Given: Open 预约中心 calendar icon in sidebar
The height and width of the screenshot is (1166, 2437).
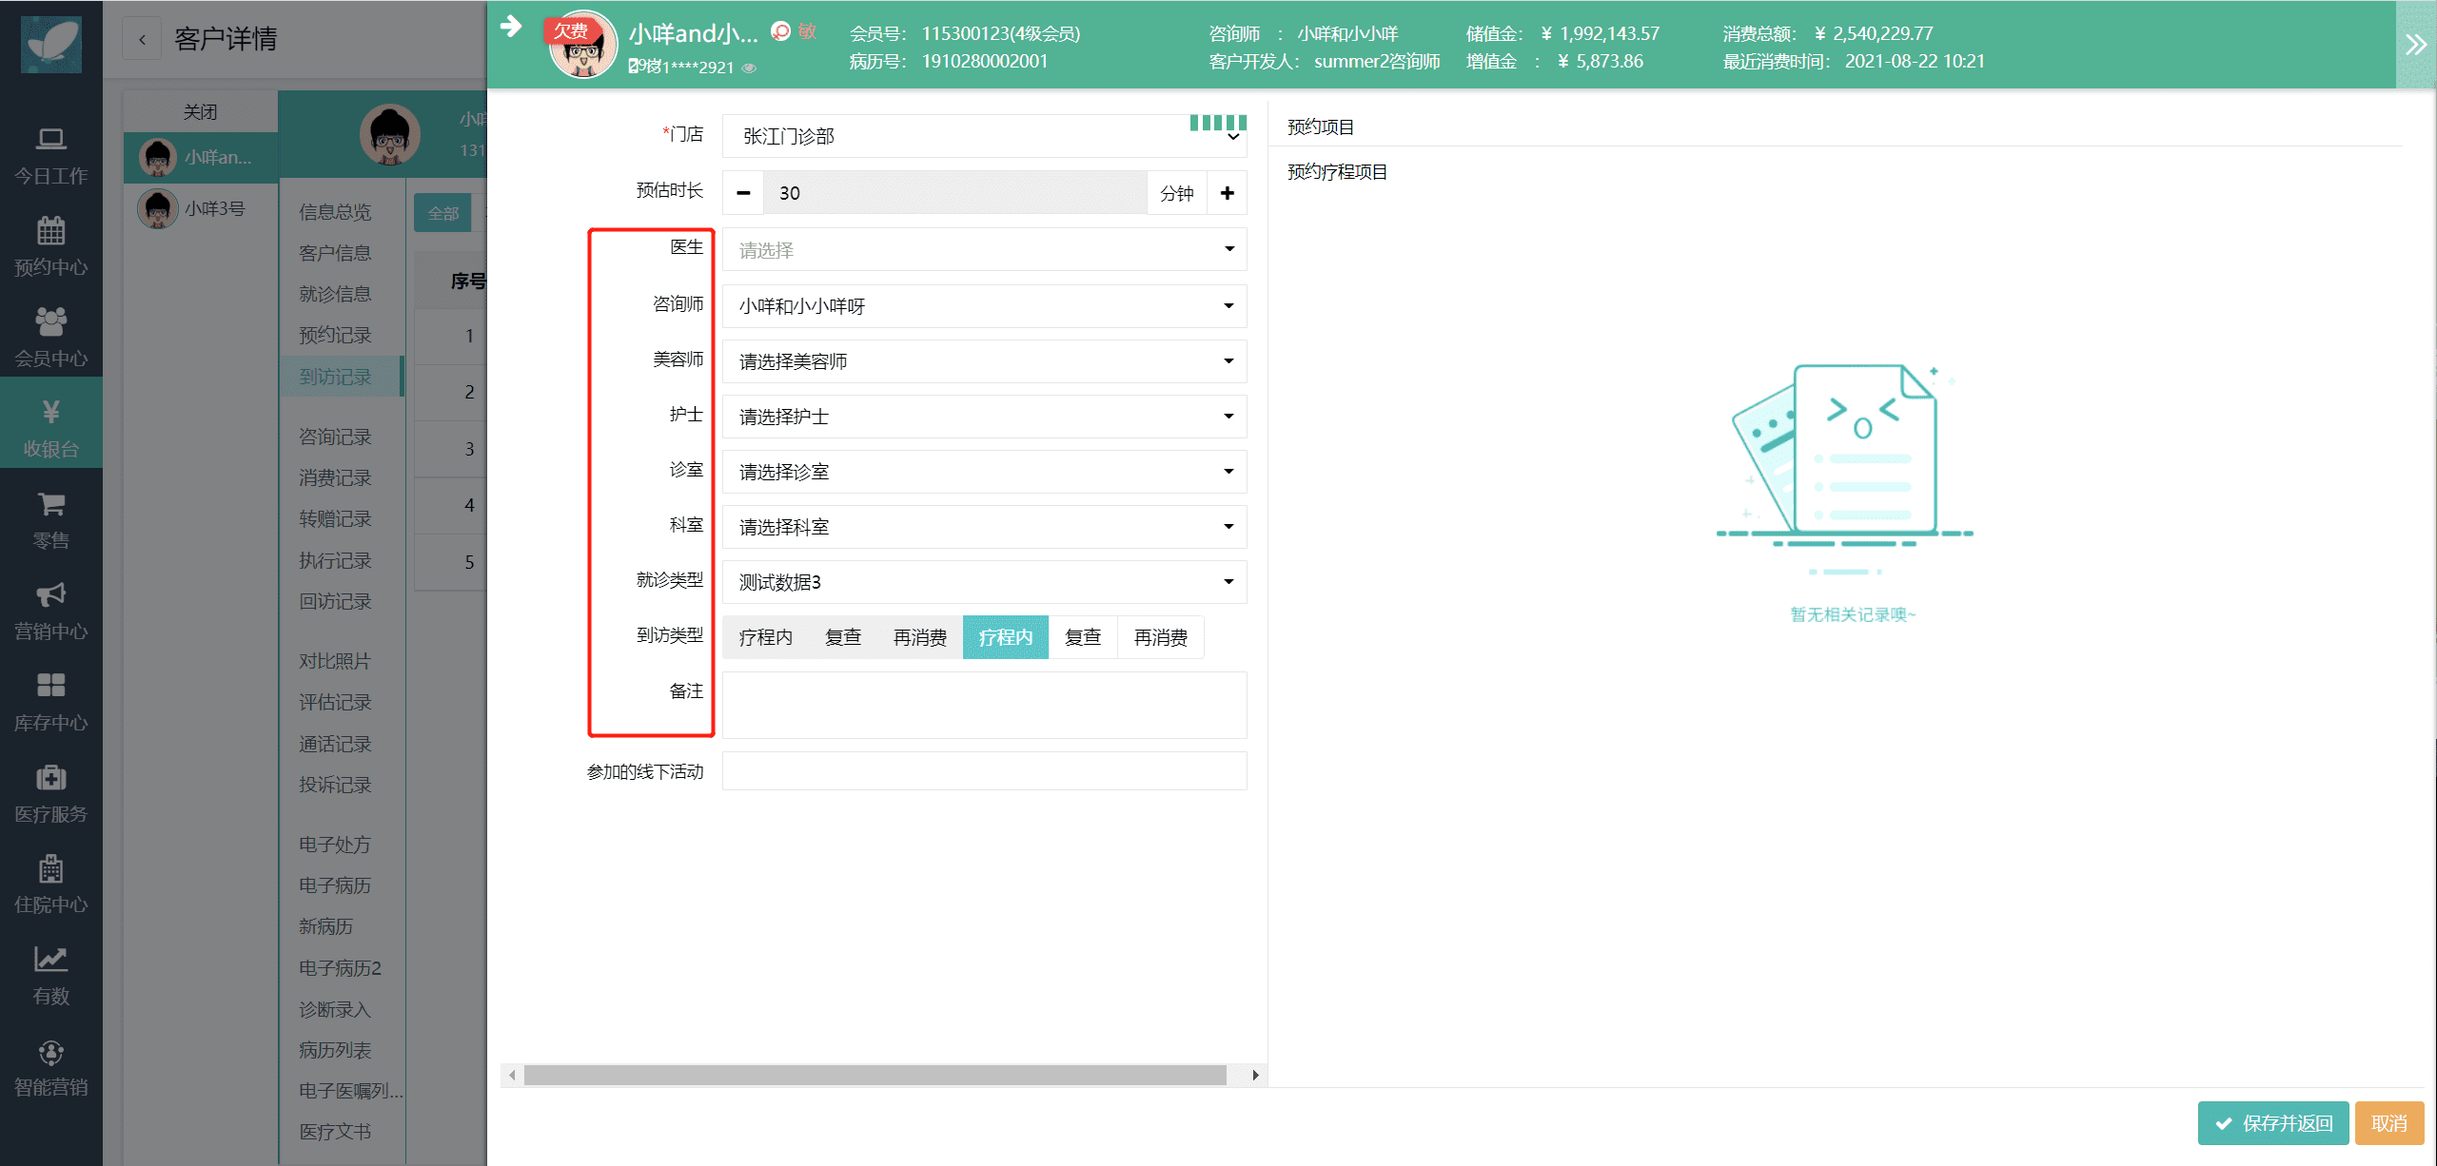Looking at the screenshot, I should [50, 231].
